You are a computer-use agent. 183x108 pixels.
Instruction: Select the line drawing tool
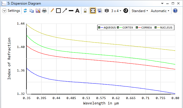coord(71,11)
